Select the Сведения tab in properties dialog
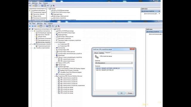 pos(108,53)
